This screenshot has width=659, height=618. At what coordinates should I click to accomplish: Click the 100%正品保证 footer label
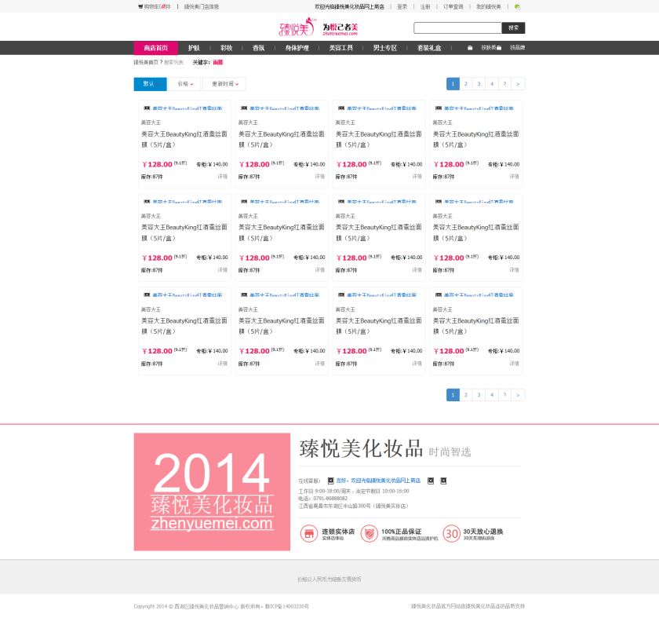(x=401, y=532)
